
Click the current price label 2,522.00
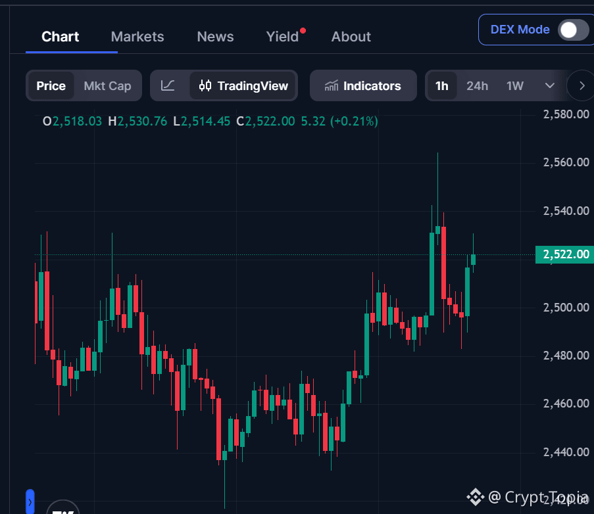pos(564,254)
